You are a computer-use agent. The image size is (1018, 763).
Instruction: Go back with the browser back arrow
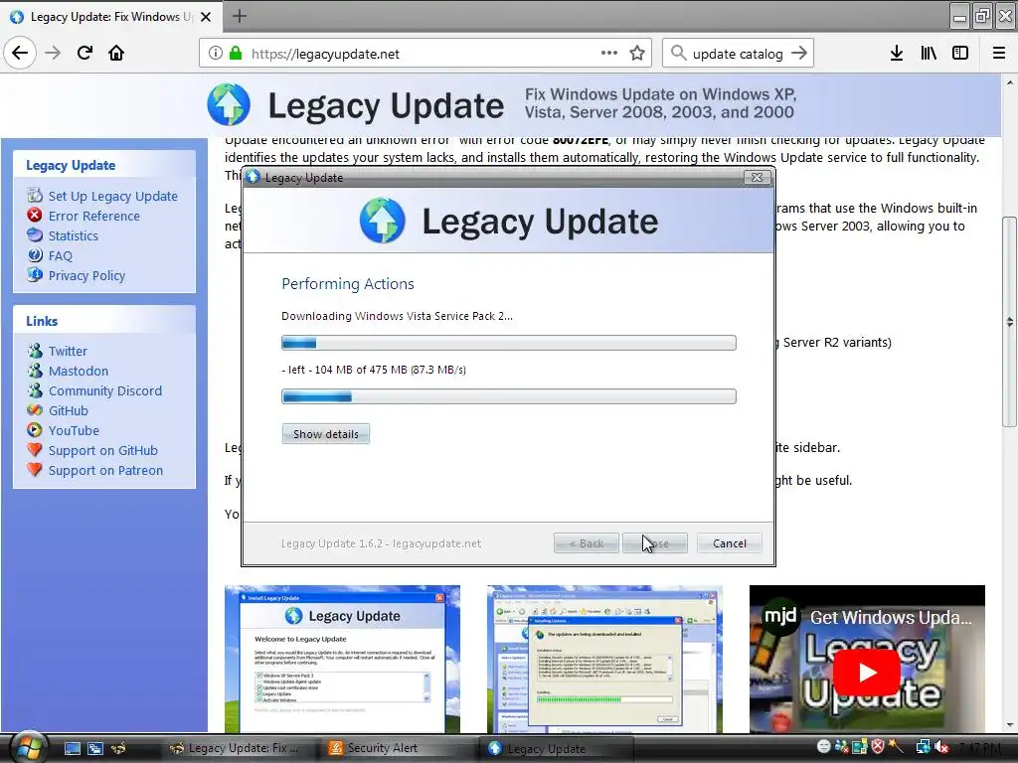(x=20, y=53)
